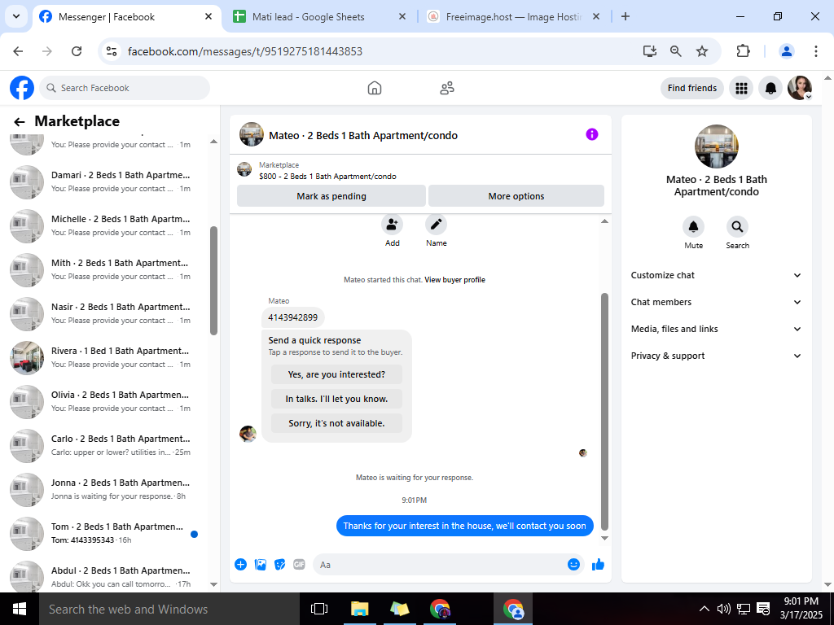Click the Name edit pencil icon

437,225
